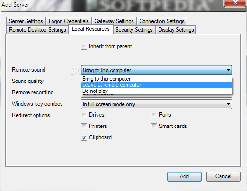Image resolution: width=247 pixels, height=191 pixels.
Task: Click the 'Redirect options' label
Action: pos(31,115)
